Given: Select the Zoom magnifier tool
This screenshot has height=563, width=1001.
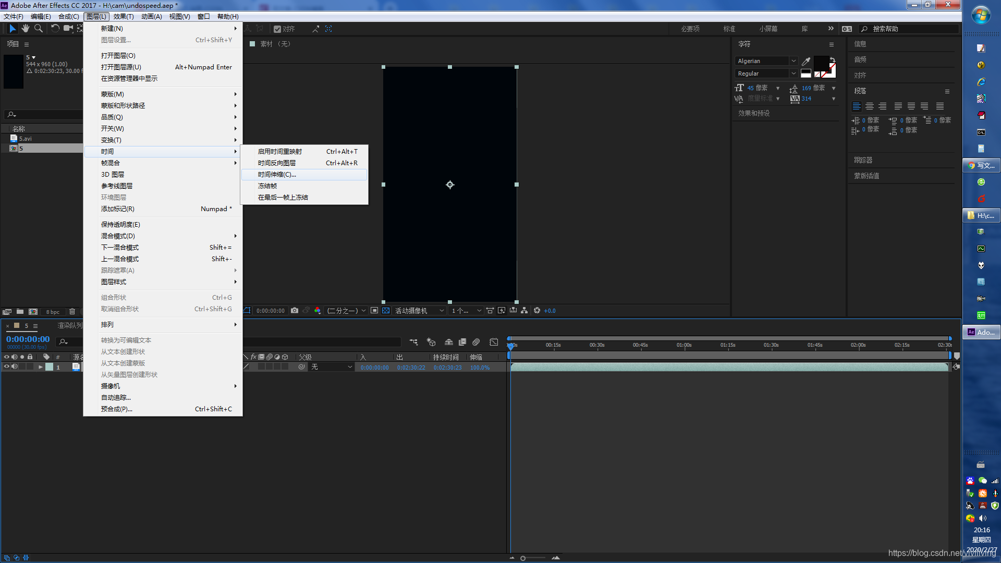Looking at the screenshot, I should pyautogui.click(x=38, y=29).
